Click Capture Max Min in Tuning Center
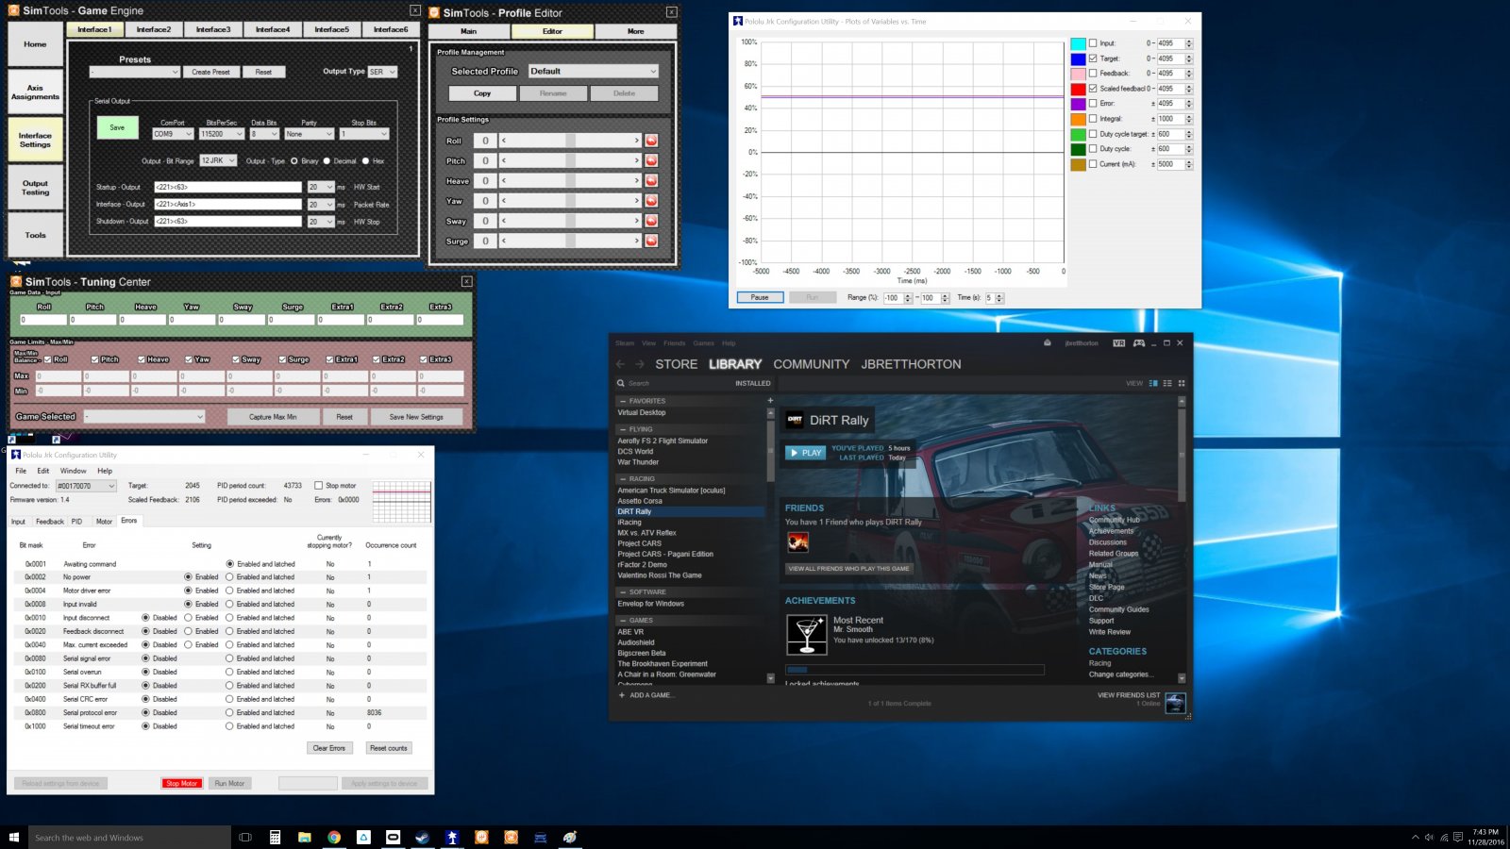The image size is (1510, 849). pyautogui.click(x=273, y=417)
